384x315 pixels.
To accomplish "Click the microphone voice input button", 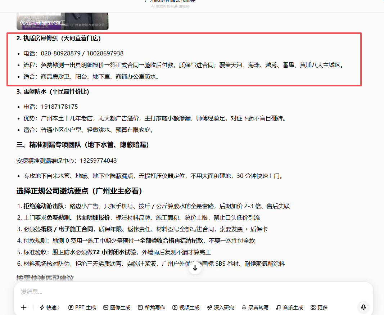I will [x=363, y=307].
